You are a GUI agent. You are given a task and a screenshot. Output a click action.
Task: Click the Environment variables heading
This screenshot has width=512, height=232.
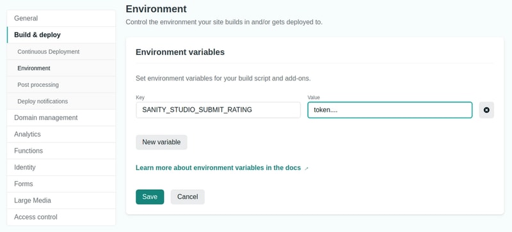[180, 52]
